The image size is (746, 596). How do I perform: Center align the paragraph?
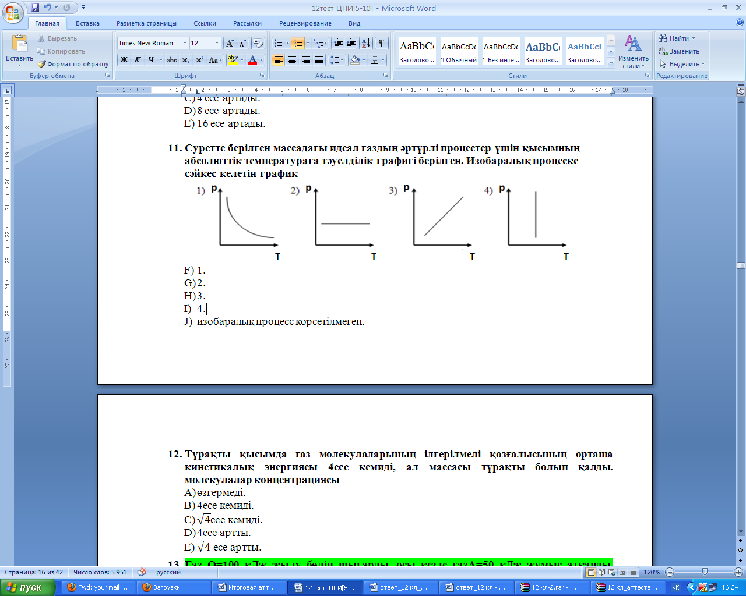[292, 59]
